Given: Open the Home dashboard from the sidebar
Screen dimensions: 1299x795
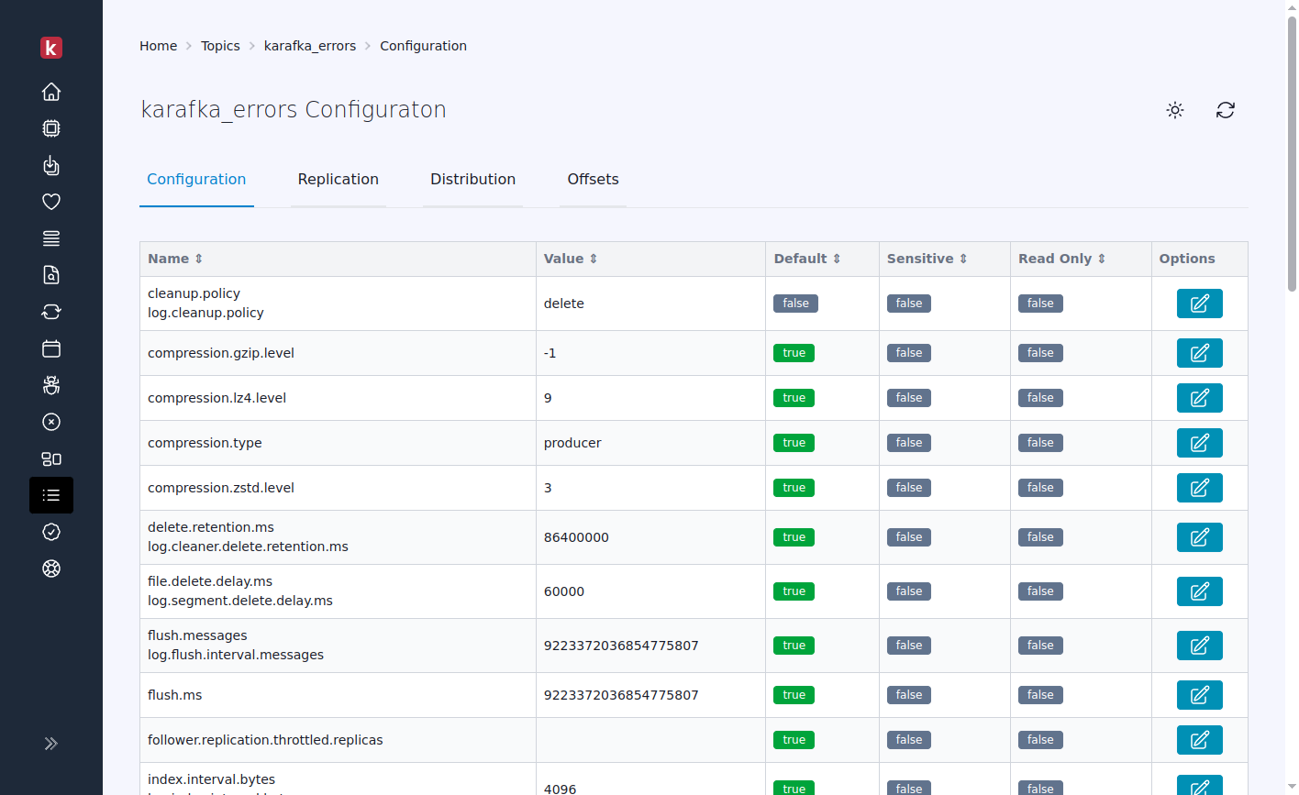Looking at the screenshot, I should pos(51,92).
